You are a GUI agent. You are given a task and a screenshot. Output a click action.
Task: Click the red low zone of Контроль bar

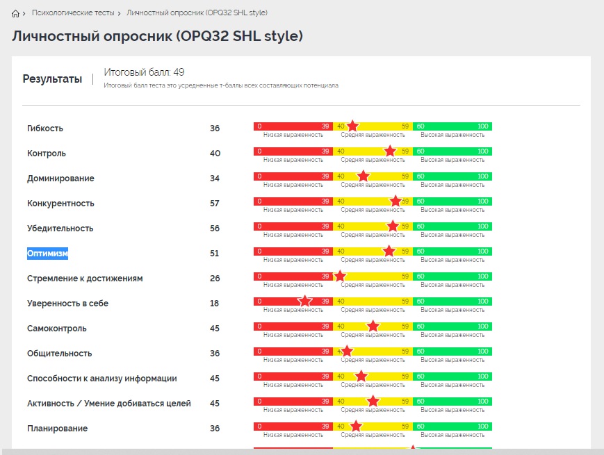292,151
